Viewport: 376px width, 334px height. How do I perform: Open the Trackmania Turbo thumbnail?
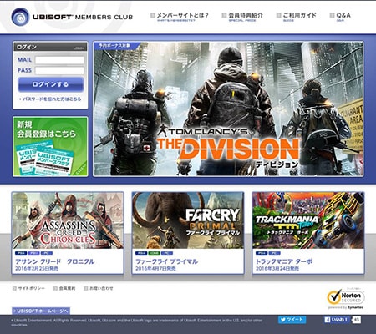308,220
